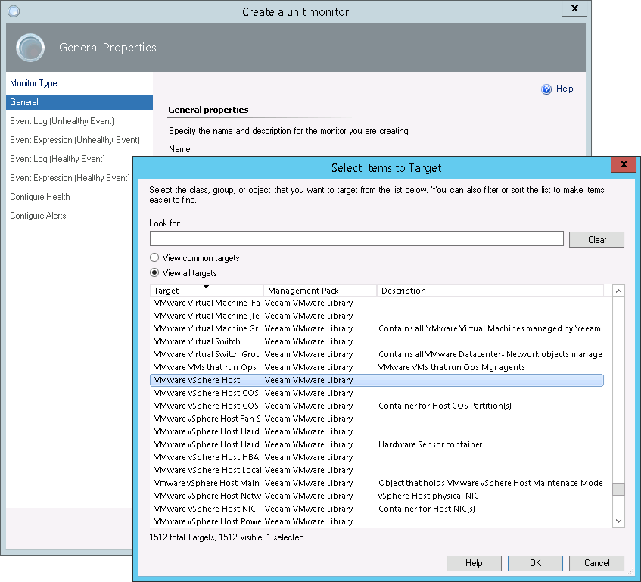The height and width of the screenshot is (582, 641).
Task: Select the VMware Virtual Machine (Te row
Action: 377,316
